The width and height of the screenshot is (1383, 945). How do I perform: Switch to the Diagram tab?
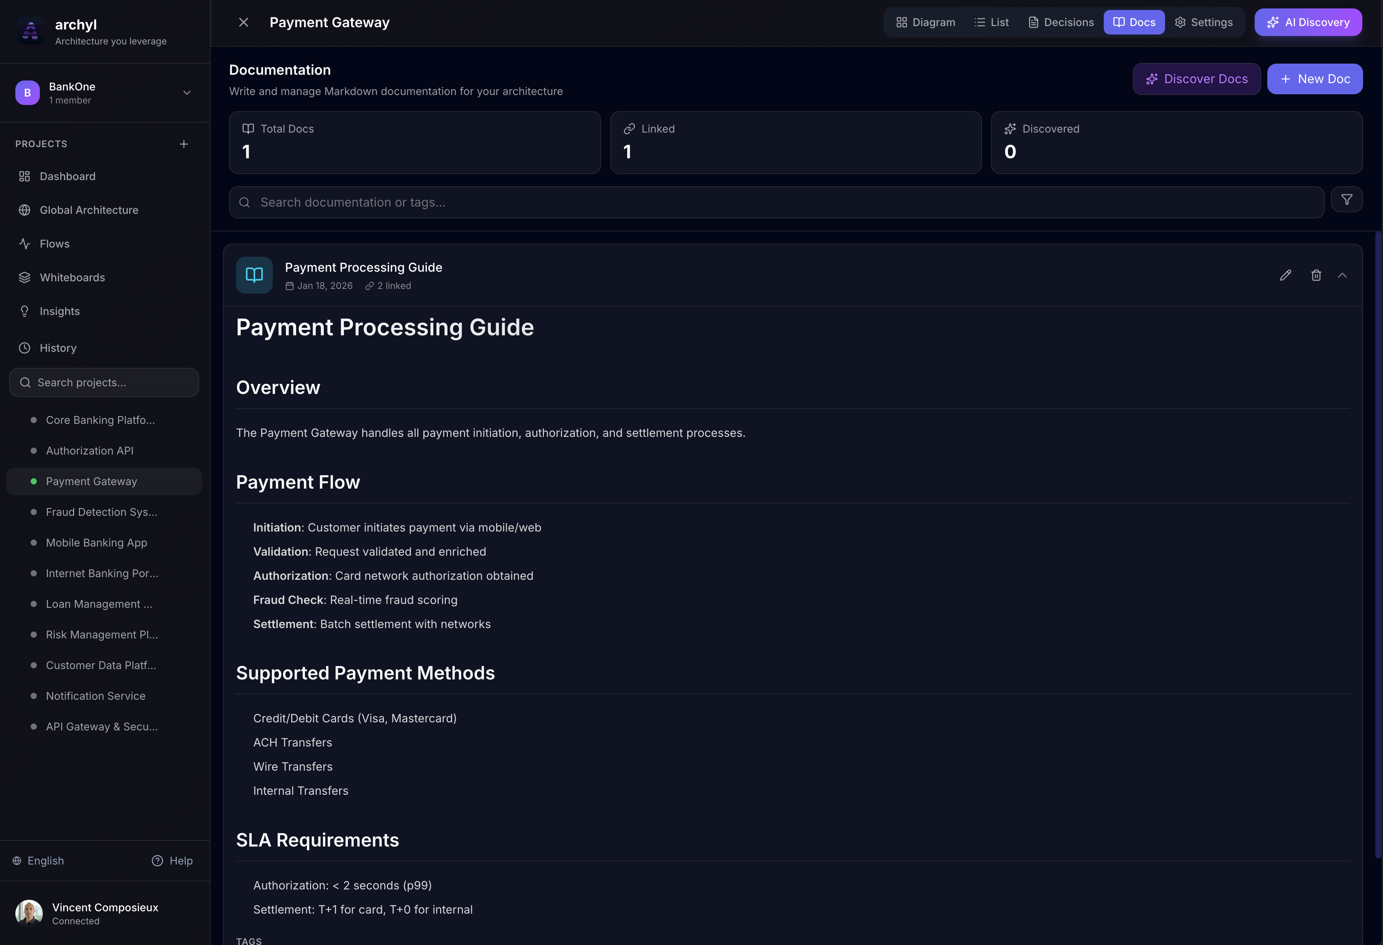925,23
